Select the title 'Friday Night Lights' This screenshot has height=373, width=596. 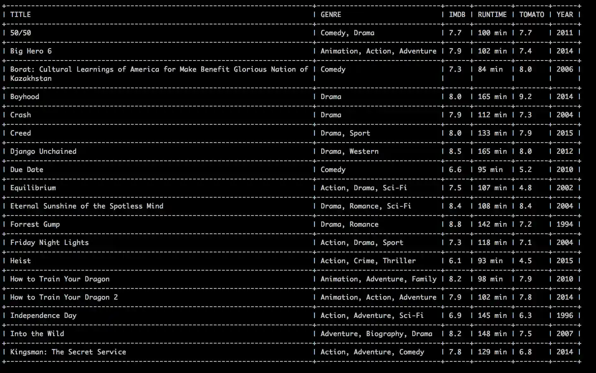click(49, 242)
